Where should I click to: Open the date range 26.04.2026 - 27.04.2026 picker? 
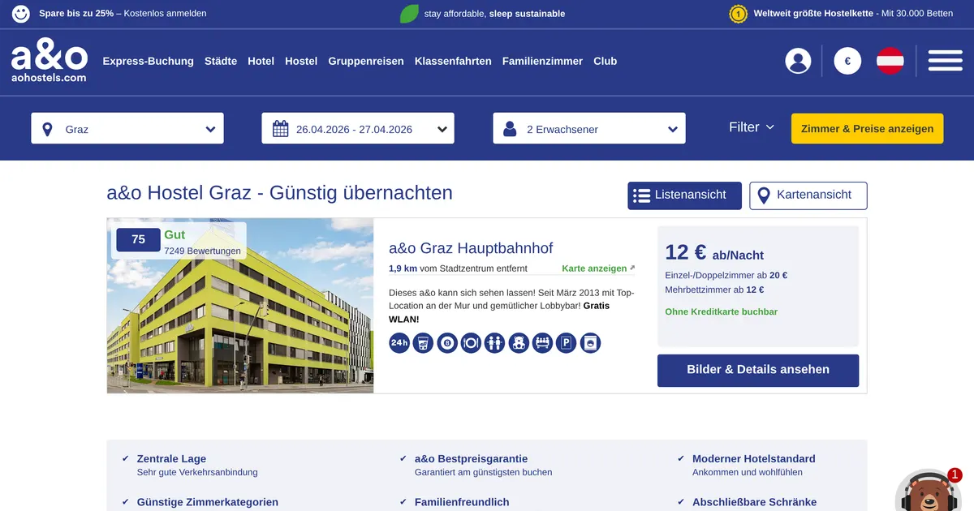[358, 129]
